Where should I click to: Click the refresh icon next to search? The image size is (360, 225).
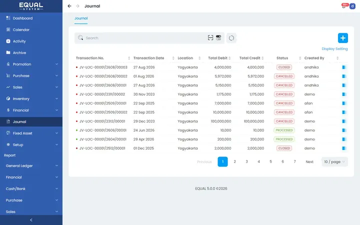click(231, 38)
